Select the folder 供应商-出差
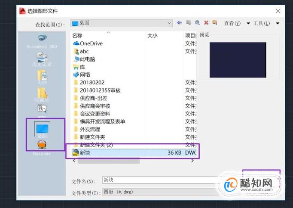This screenshot has width=293, height=208. 90,98
